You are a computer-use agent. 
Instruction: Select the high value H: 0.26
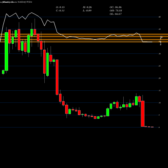(x=87, y=7)
